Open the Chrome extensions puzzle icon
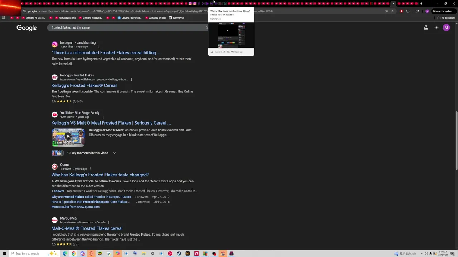The image size is (458, 257). [x=408, y=11]
